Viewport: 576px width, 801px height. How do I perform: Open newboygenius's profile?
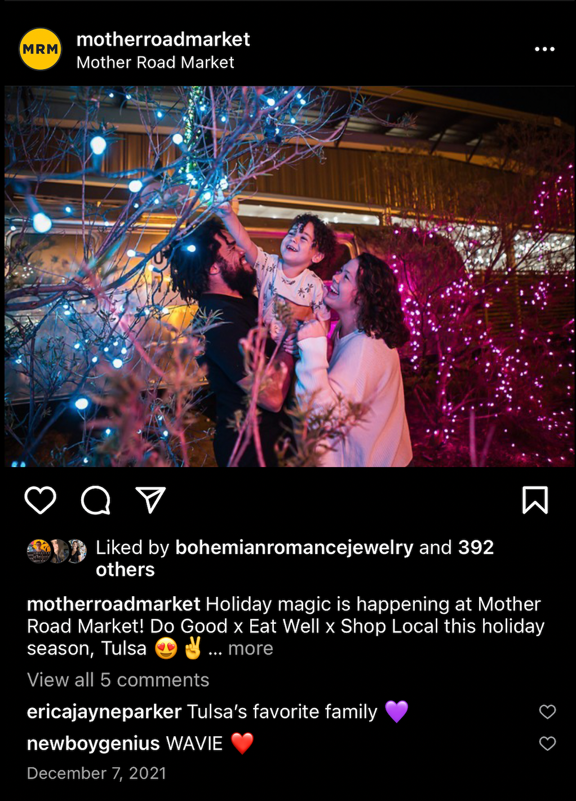pos(94,743)
